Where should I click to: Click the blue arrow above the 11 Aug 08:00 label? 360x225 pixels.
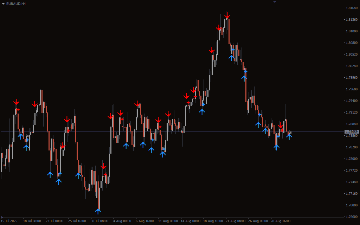tap(162, 154)
